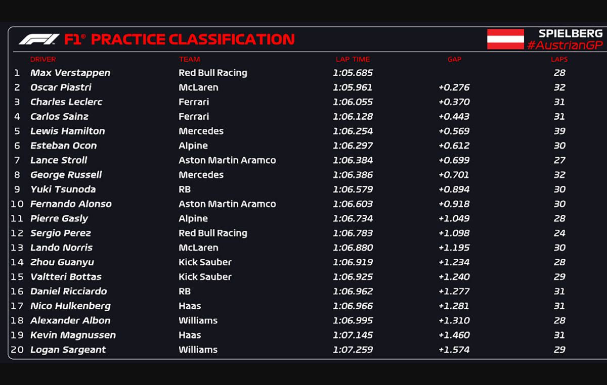607x385 pixels.
Task: Click the DRIVER column header
Action: click(x=43, y=59)
